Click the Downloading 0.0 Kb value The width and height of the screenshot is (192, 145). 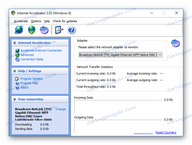(x=44, y=124)
